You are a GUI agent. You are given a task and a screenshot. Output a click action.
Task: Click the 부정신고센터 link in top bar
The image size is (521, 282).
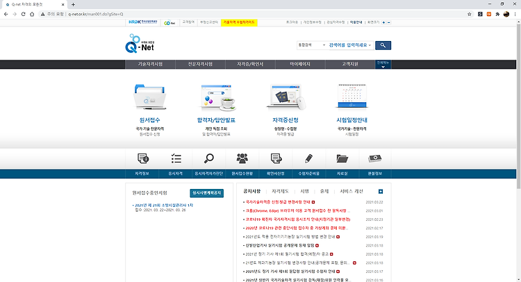(209, 22)
